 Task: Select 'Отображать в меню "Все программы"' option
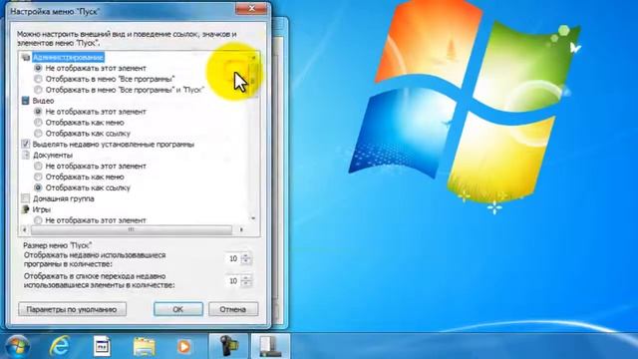click(38, 79)
